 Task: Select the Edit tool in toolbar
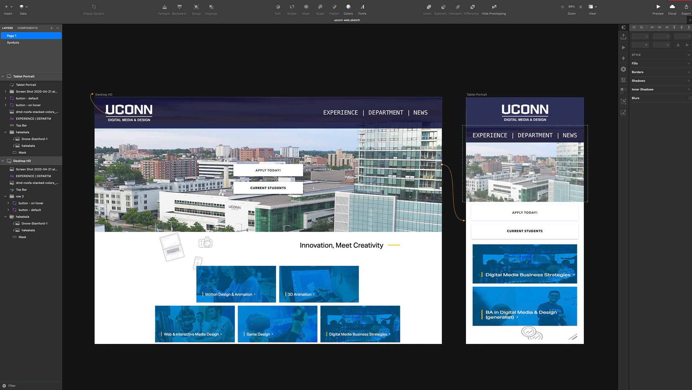278,7
